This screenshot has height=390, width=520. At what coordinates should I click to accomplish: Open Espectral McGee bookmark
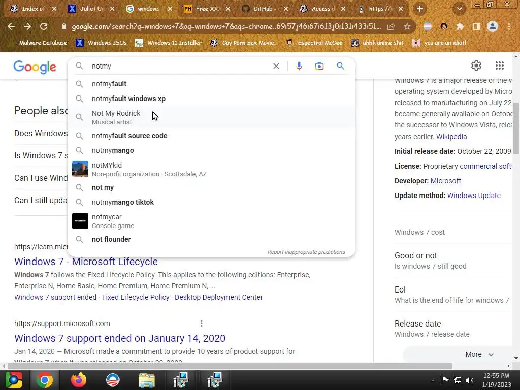pyautogui.click(x=314, y=43)
